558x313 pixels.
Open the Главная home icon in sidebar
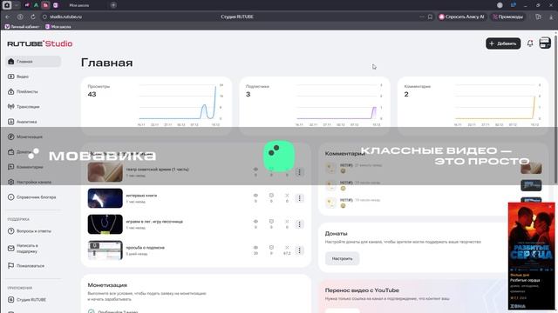11,62
